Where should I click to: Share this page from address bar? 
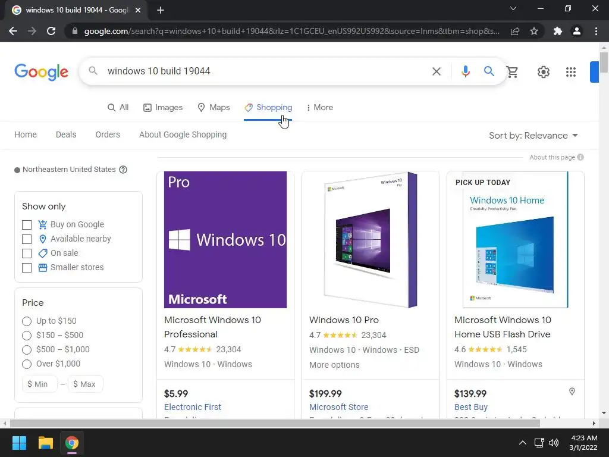(x=515, y=31)
